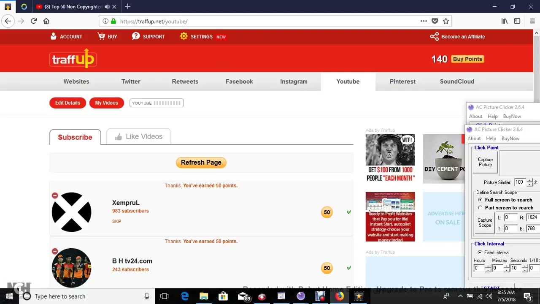Remove B H tv24.com with red minus icon
540x304 pixels.
55,251
